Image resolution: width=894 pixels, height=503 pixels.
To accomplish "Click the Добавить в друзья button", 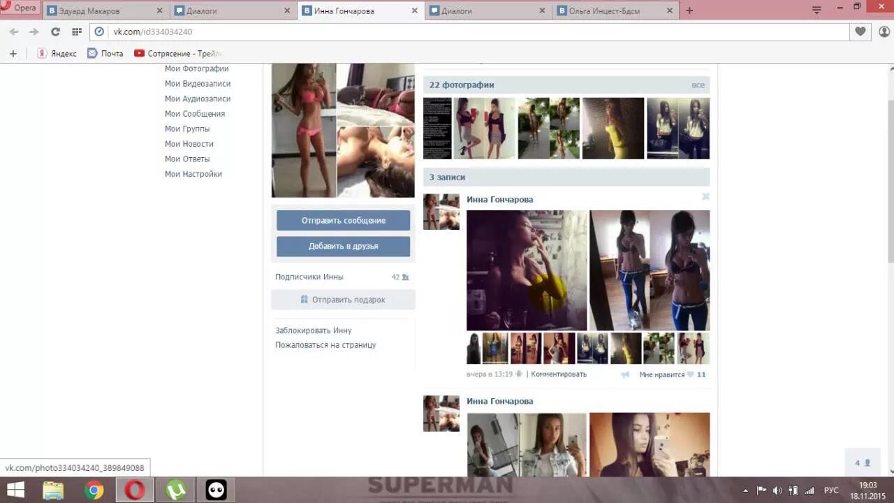I will (x=343, y=246).
